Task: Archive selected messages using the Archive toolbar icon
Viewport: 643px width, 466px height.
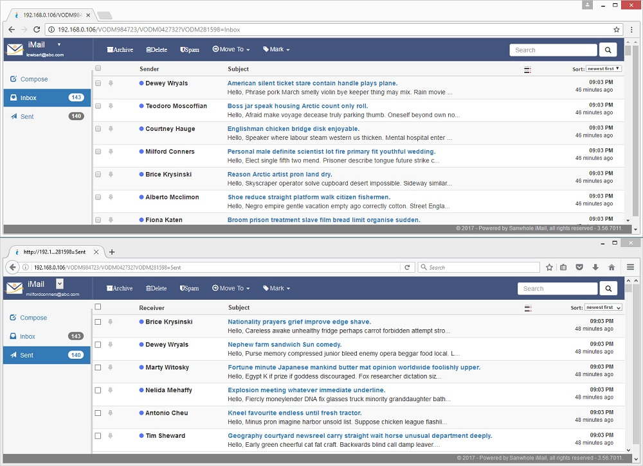Action: 120,49
